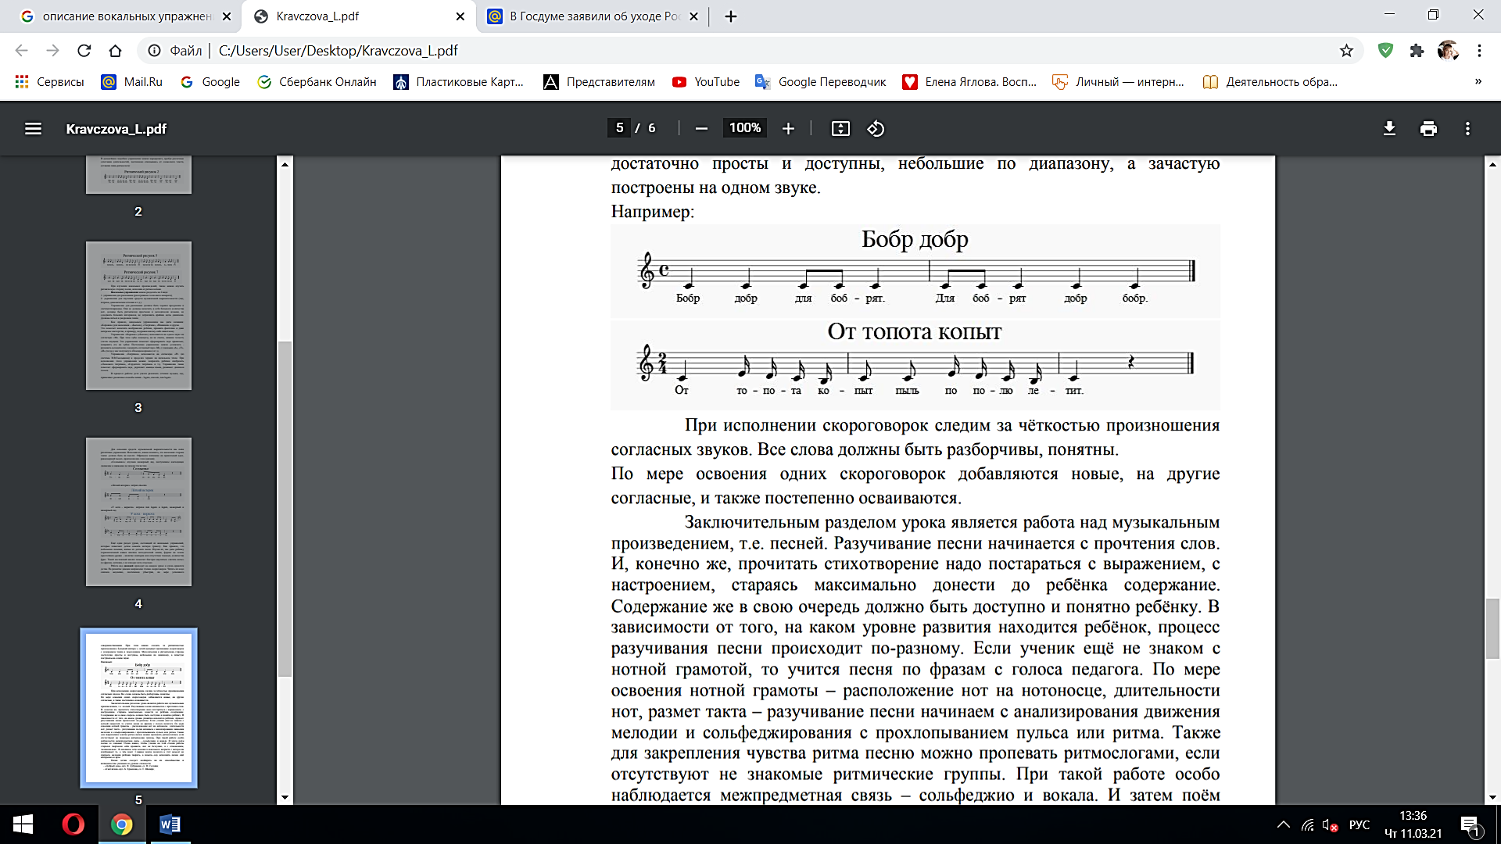The height and width of the screenshot is (844, 1501).
Task: Open Chrome's three-dot main menu
Action: [1479, 51]
